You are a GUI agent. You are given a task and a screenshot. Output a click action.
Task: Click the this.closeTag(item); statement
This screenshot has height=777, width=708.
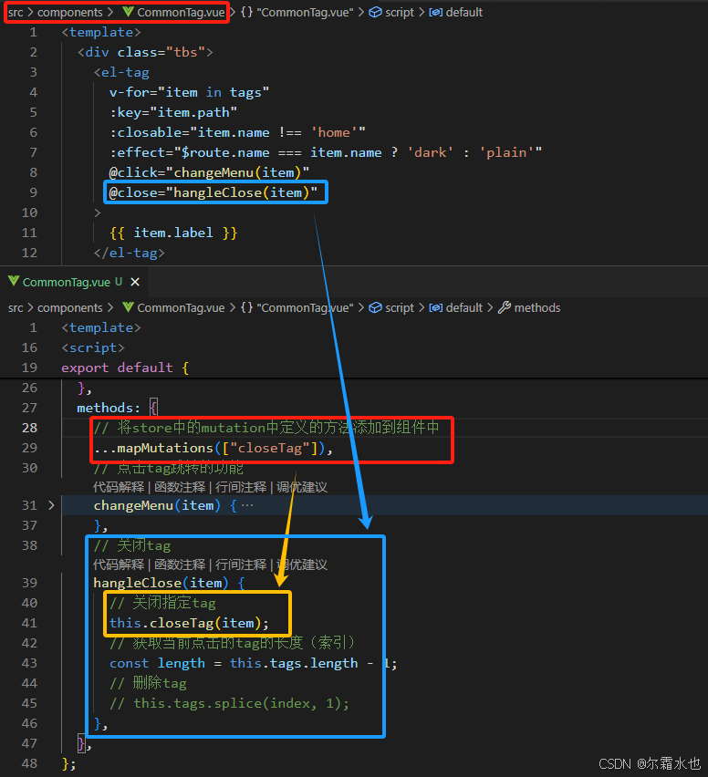tap(190, 623)
